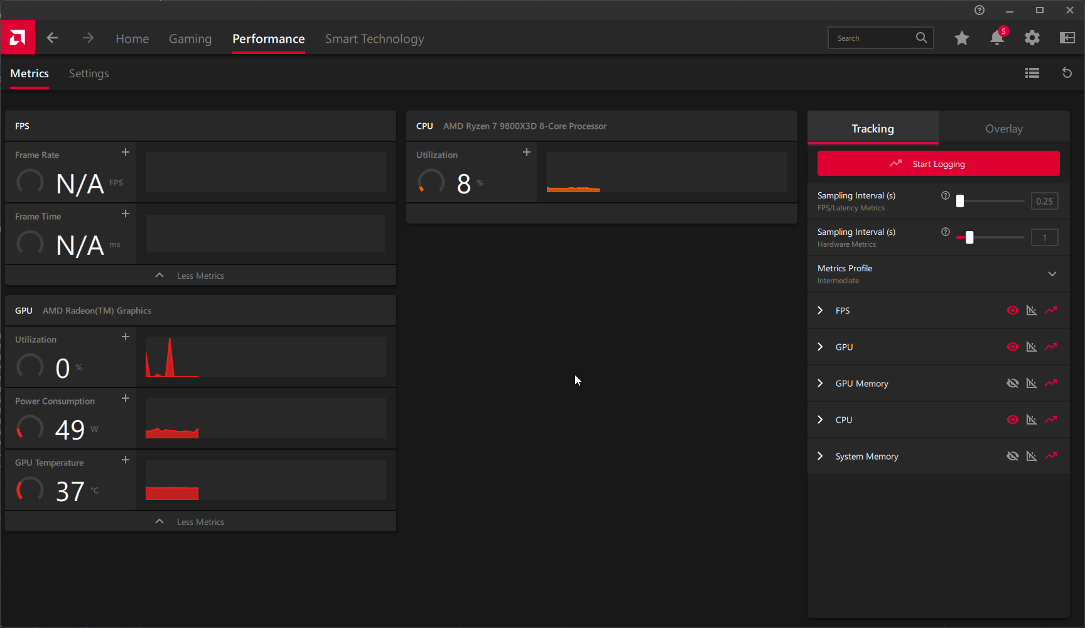
Task: Toggle GPU Memory graph display icon
Action: click(x=1032, y=383)
